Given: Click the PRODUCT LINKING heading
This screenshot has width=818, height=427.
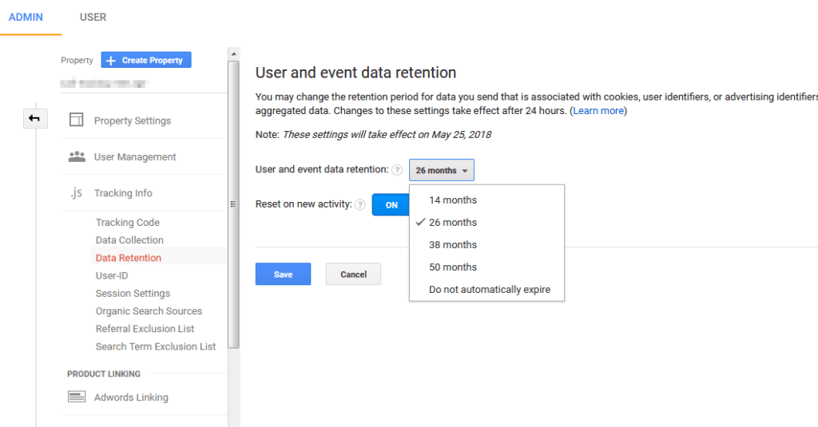Looking at the screenshot, I should (104, 374).
